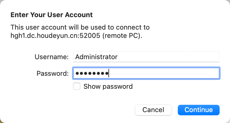The height and width of the screenshot is (123, 230).
Task: Click the Enter Your User Account heading
Action: click(52, 15)
